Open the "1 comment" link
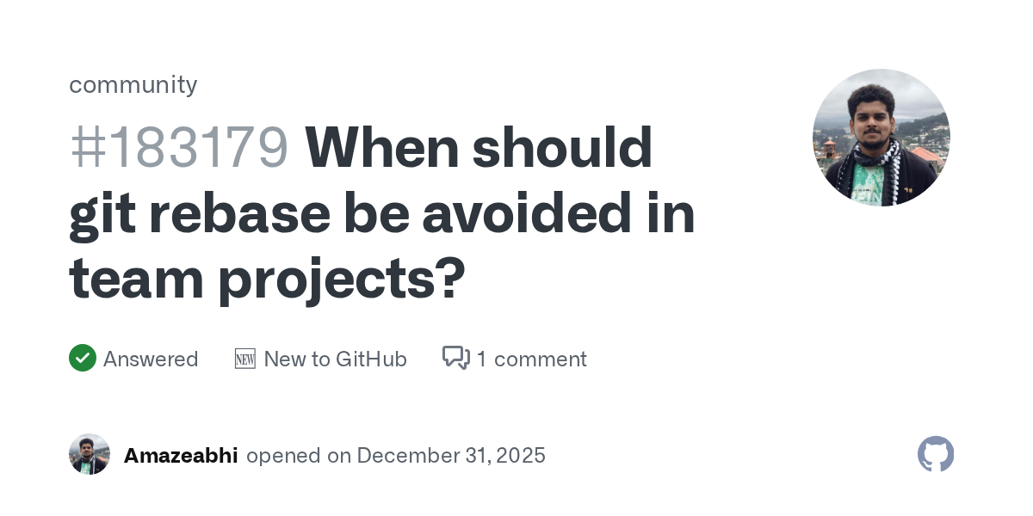1033x516 pixels. [x=531, y=359]
